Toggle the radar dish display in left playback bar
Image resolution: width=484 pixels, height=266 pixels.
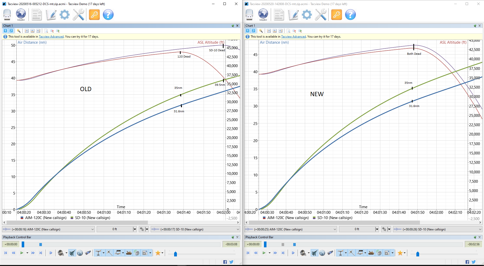[137, 253]
